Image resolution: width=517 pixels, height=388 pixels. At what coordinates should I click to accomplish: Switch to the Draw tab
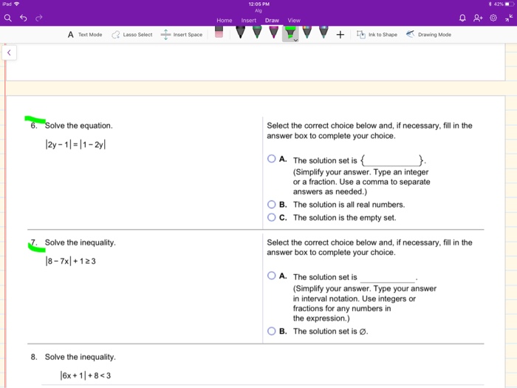(x=272, y=21)
